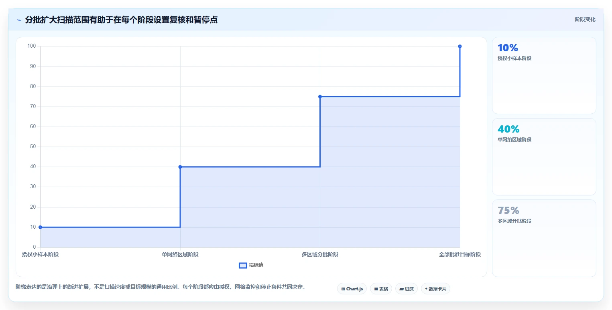The image size is (612, 310).
Task: Click the lightning icon beside the title
Action: pyautogui.click(x=19, y=20)
